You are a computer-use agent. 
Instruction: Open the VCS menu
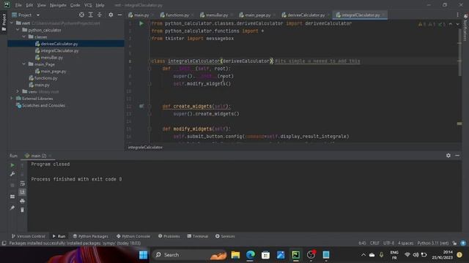point(88,5)
